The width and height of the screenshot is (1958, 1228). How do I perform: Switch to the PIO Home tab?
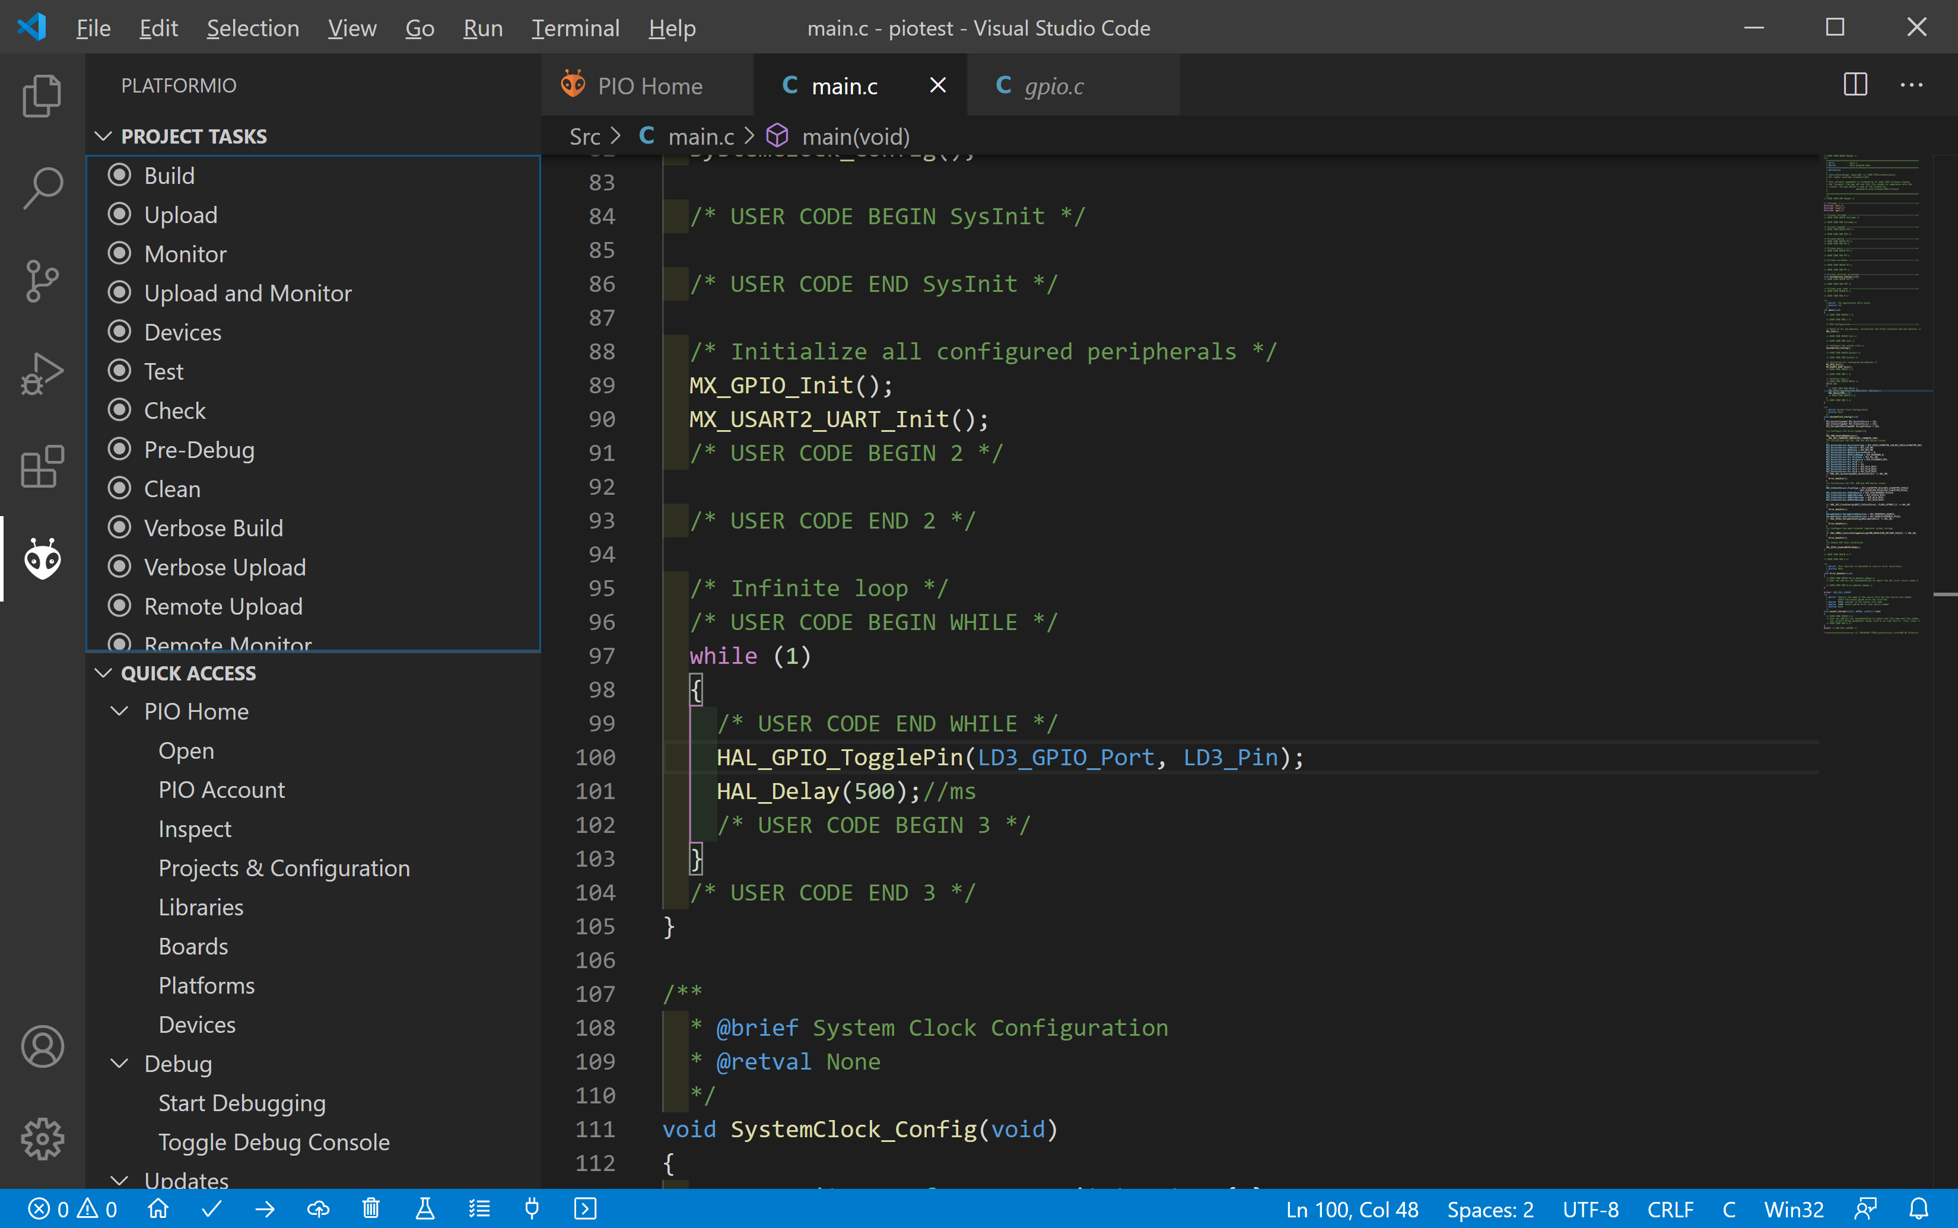647,84
